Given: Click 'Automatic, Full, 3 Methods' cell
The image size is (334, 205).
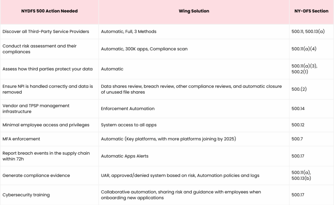Looking at the screenshot, I should (194, 32).
